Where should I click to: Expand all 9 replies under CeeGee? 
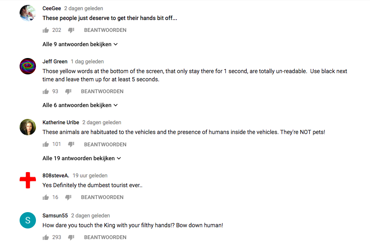click(80, 44)
